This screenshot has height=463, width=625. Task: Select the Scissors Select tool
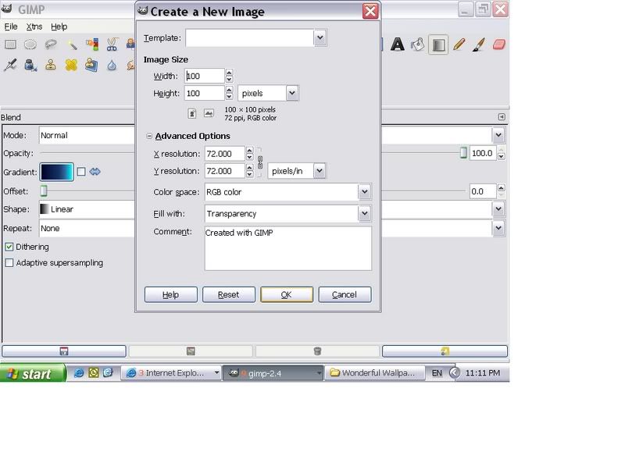point(112,45)
